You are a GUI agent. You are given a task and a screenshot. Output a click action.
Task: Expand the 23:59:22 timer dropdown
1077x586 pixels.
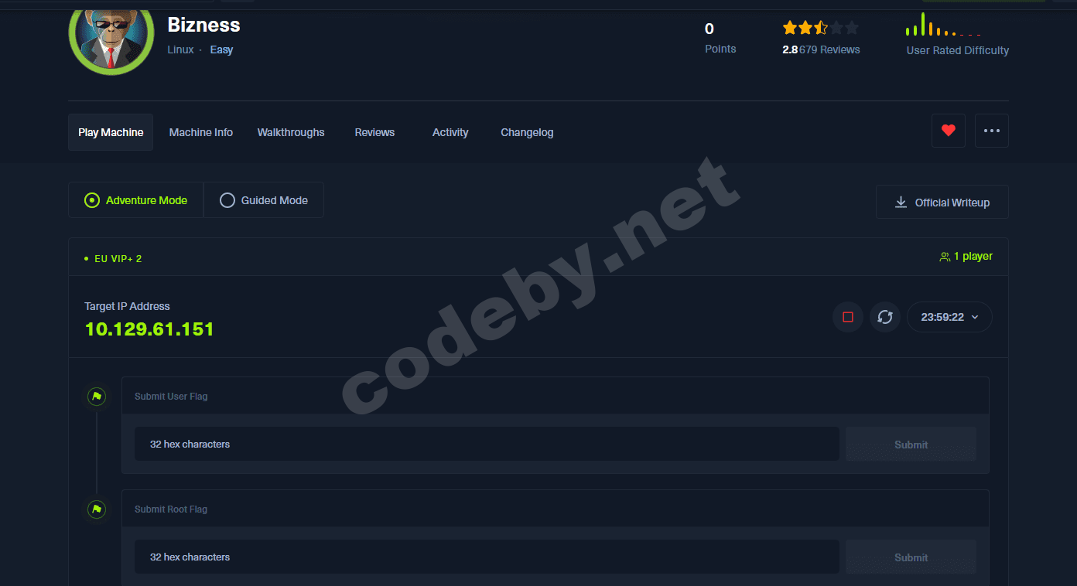tap(949, 317)
